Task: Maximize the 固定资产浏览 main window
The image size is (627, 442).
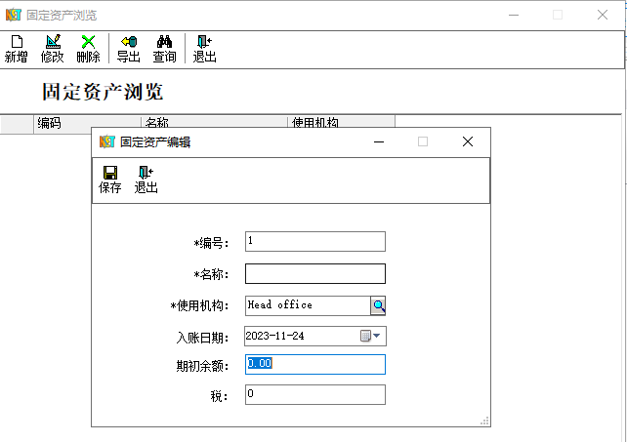Action: coord(558,15)
